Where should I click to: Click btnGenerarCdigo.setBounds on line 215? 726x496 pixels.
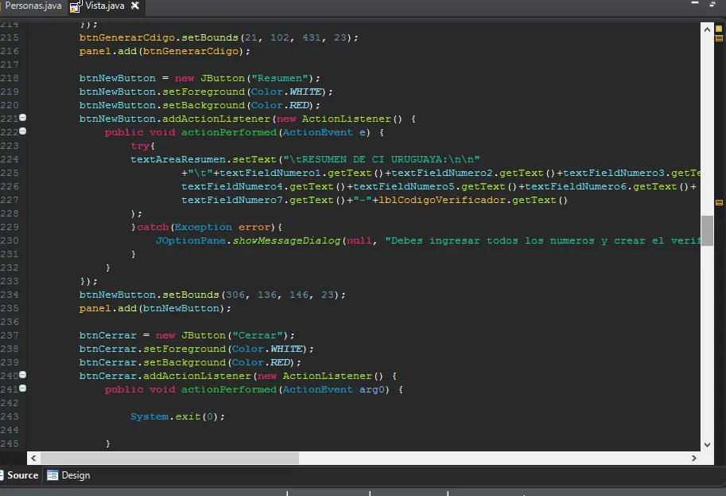click(x=158, y=37)
